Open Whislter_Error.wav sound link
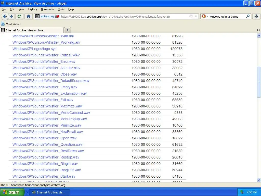 click(44, 62)
